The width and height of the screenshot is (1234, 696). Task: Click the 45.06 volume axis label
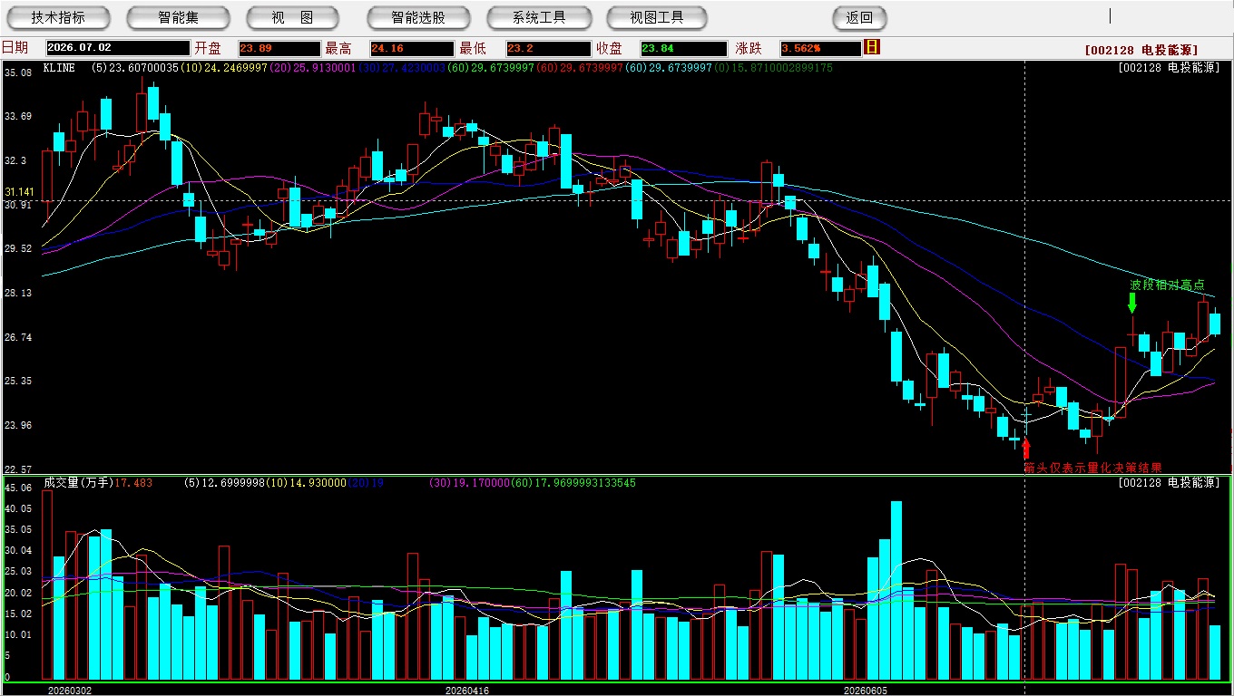point(17,488)
